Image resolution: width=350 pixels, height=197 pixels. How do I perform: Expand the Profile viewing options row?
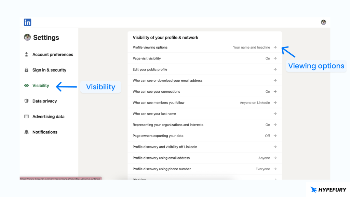coord(275,47)
